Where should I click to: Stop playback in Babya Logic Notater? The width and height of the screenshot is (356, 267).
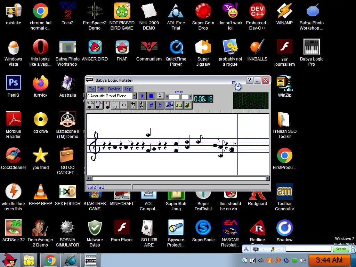(x=151, y=96)
